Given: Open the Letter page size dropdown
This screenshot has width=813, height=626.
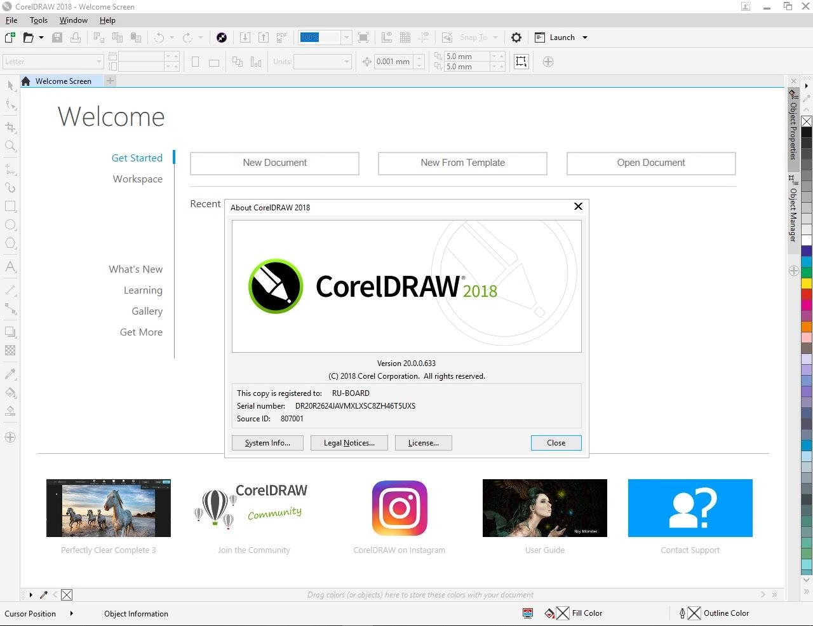Looking at the screenshot, I should [99, 62].
